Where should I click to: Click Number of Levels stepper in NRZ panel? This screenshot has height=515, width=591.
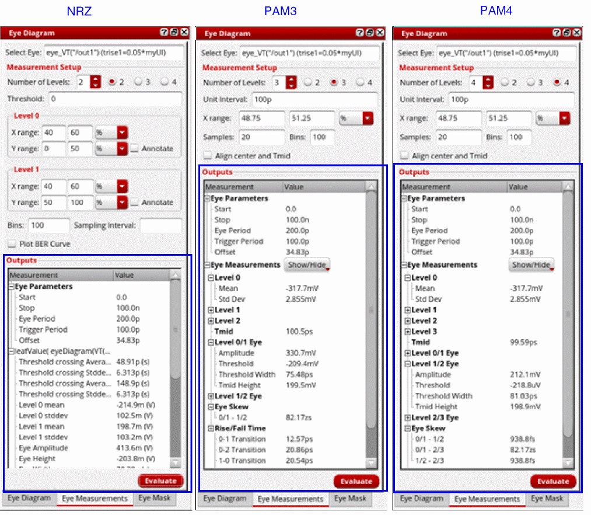coord(95,82)
